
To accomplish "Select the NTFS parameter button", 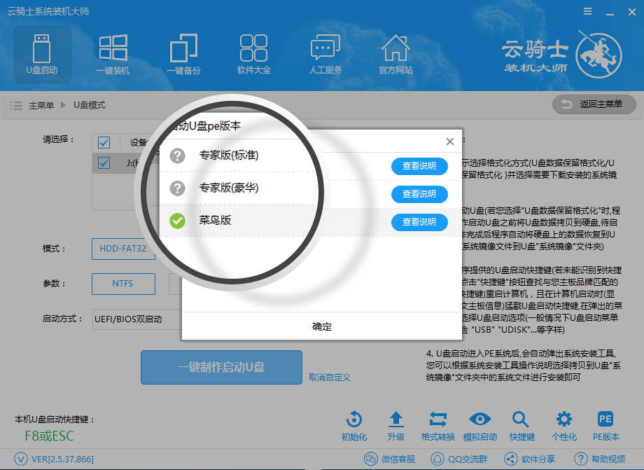I will pyautogui.click(x=123, y=284).
